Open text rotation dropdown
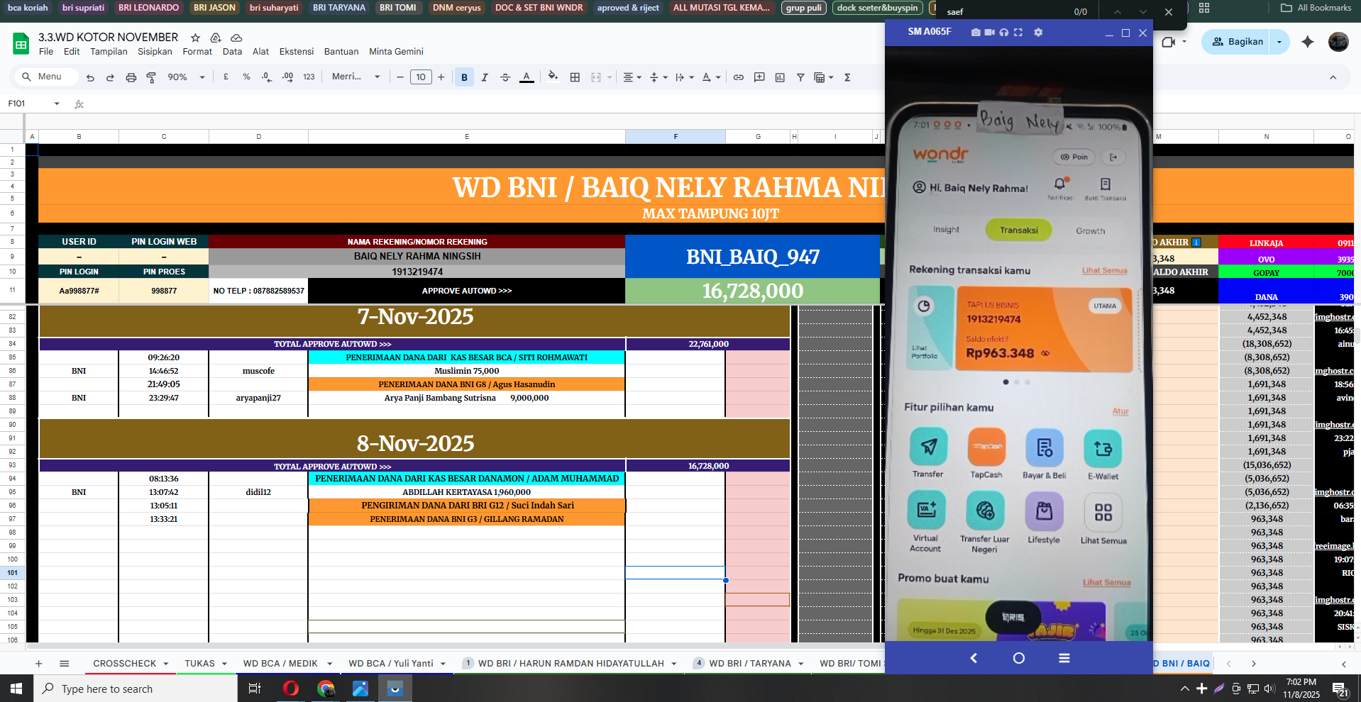1361x702 pixels. [x=711, y=77]
